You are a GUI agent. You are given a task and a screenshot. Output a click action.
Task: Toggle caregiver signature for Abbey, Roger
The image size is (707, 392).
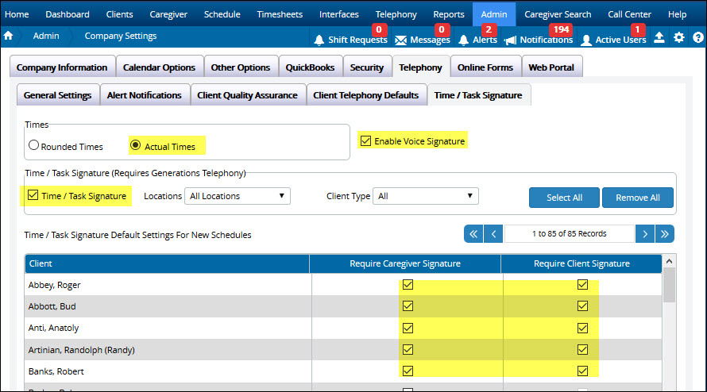[x=408, y=284]
